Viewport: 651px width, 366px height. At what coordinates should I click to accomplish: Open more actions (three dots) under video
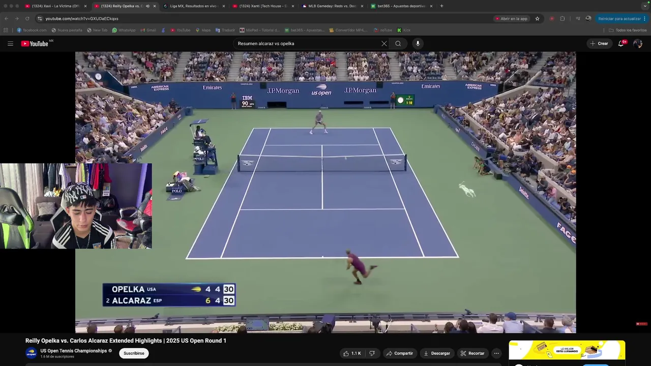pos(496,353)
